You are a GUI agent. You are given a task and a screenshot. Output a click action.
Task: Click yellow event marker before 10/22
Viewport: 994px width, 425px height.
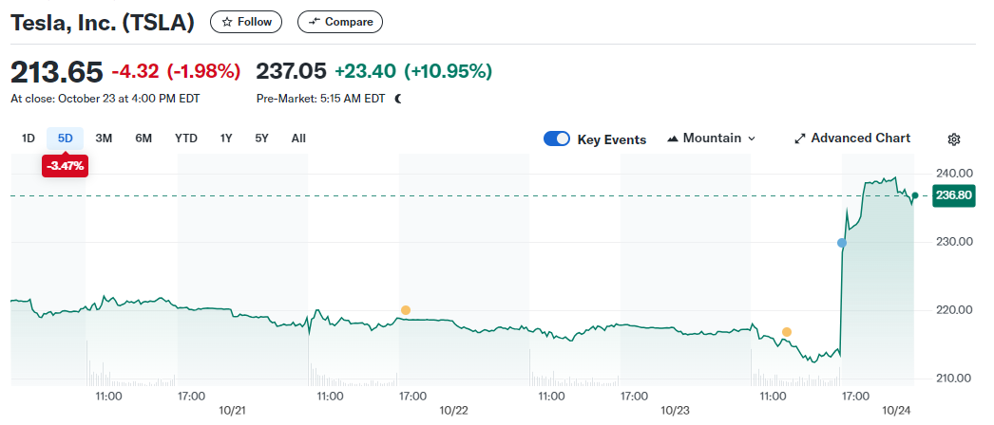point(406,310)
